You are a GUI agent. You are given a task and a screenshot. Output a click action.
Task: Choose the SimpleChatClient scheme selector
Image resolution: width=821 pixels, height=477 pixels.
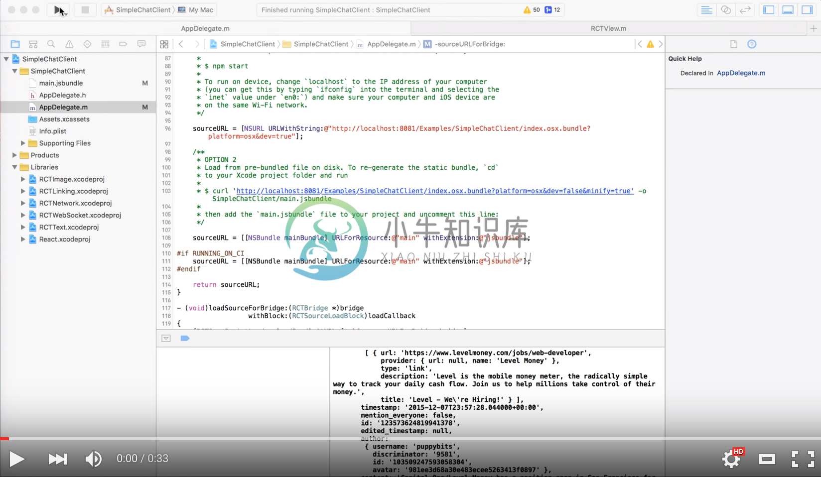click(138, 10)
